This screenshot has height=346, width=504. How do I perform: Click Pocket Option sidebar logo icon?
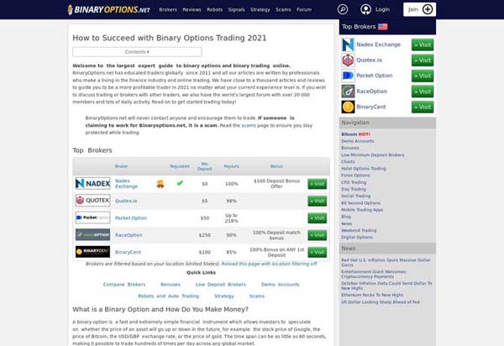click(348, 76)
